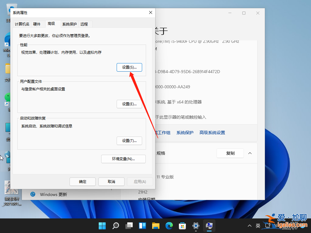
Task: Switch to the 硬件 tab
Action: (x=37, y=24)
